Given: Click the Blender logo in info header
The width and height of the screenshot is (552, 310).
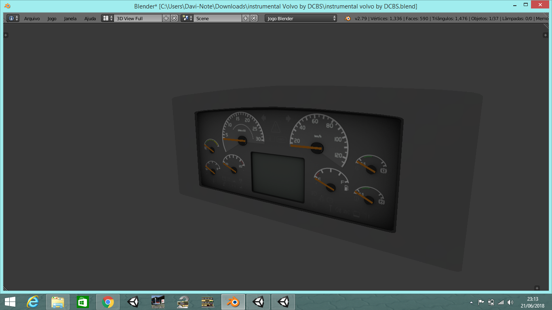Looking at the screenshot, I should [348, 18].
